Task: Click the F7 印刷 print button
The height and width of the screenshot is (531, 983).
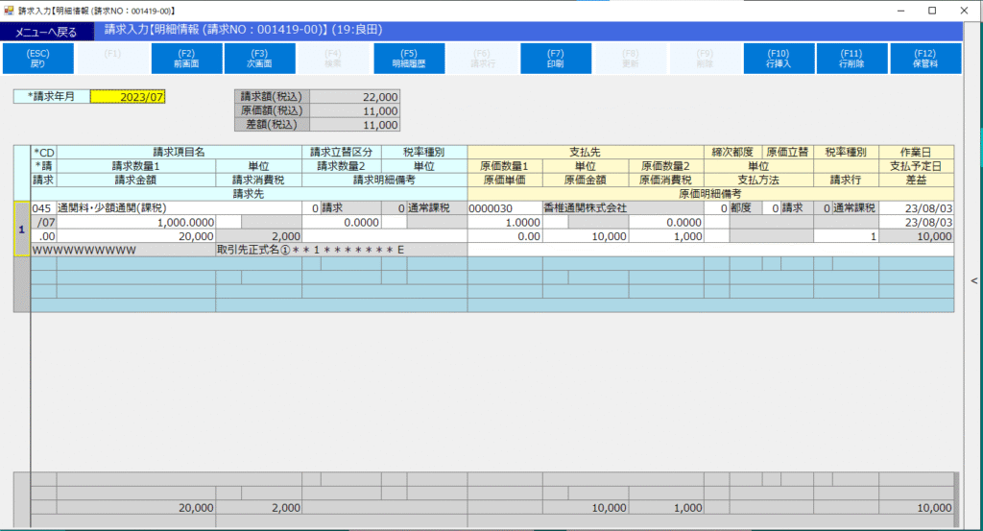Action: tap(555, 59)
